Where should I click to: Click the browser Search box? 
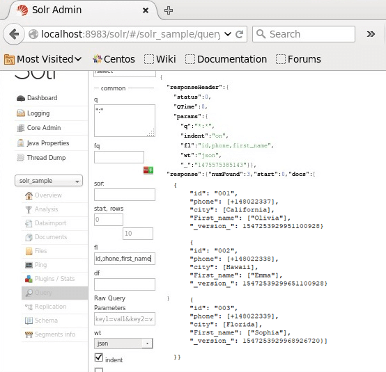[304, 34]
